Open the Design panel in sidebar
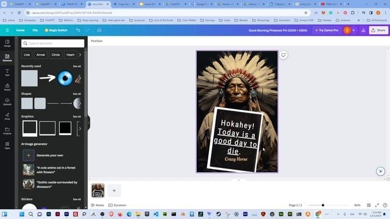 [7, 43]
